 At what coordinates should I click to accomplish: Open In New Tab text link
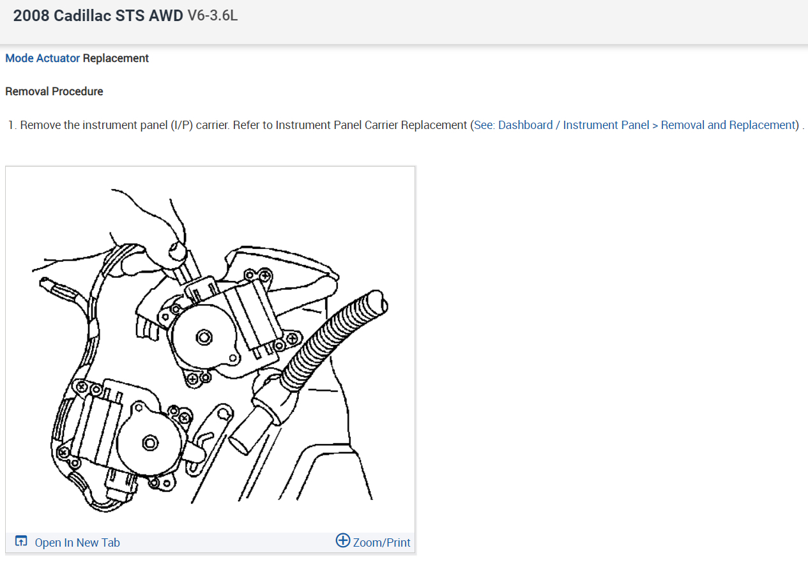click(77, 542)
